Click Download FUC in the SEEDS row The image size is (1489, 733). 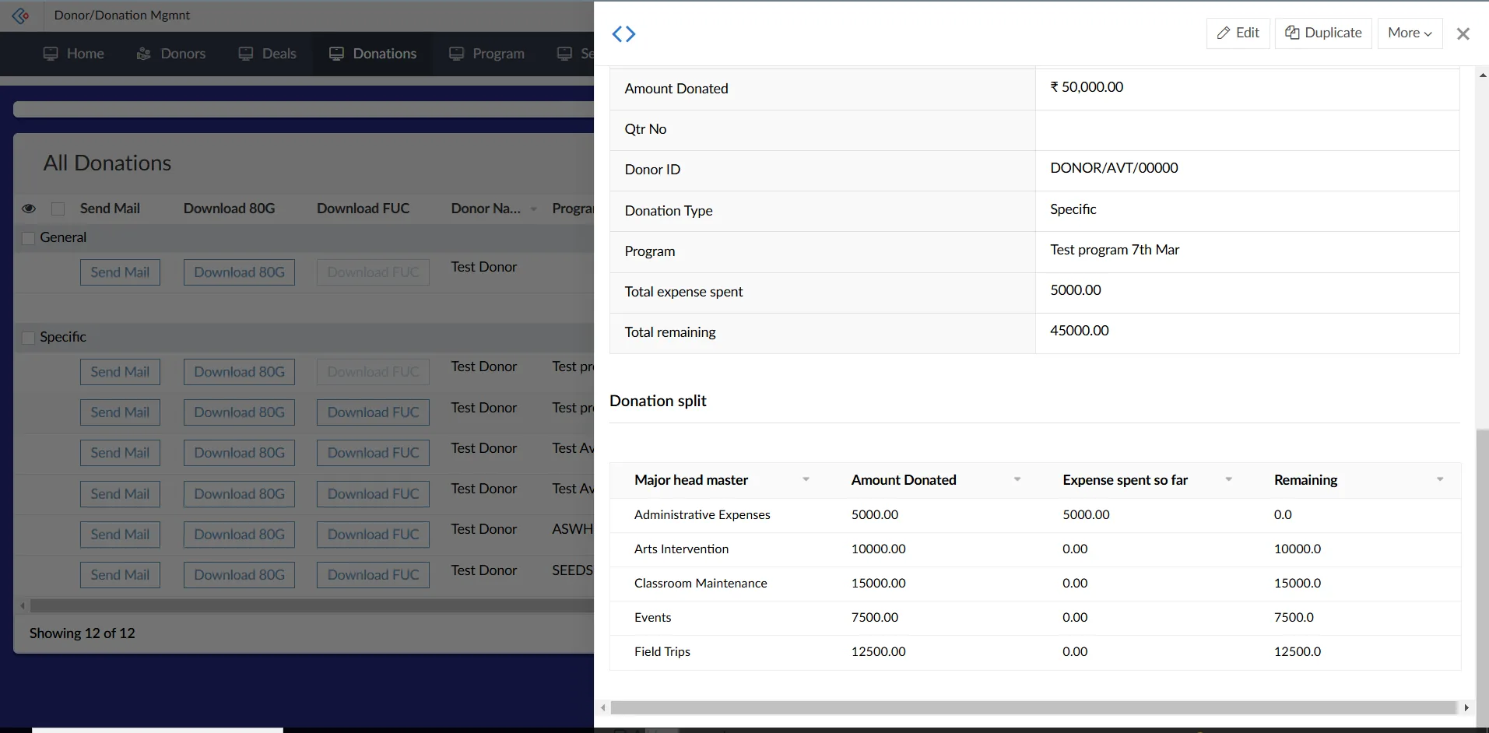pos(373,575)
